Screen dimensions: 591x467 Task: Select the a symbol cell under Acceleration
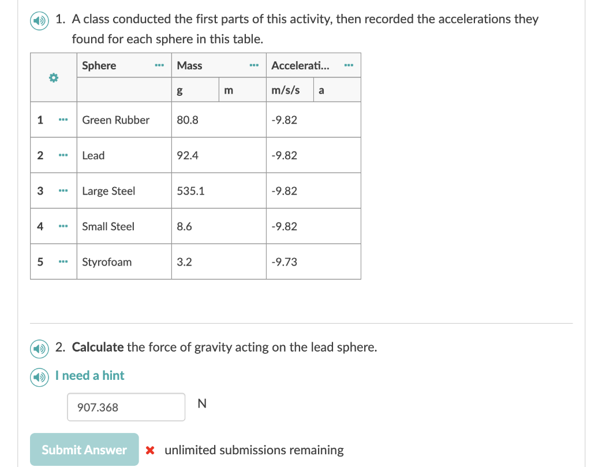[x=336, y=89]
